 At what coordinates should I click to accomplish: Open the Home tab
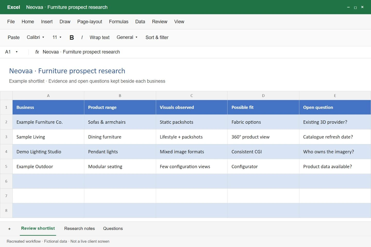(x=28, y=22)
